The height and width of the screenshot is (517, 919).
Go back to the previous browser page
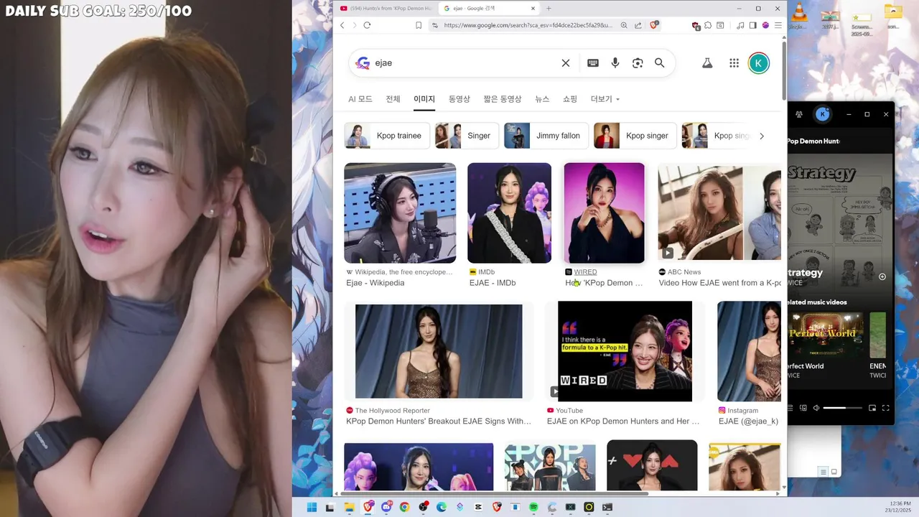pyautogui.click(x=342, y=25)
